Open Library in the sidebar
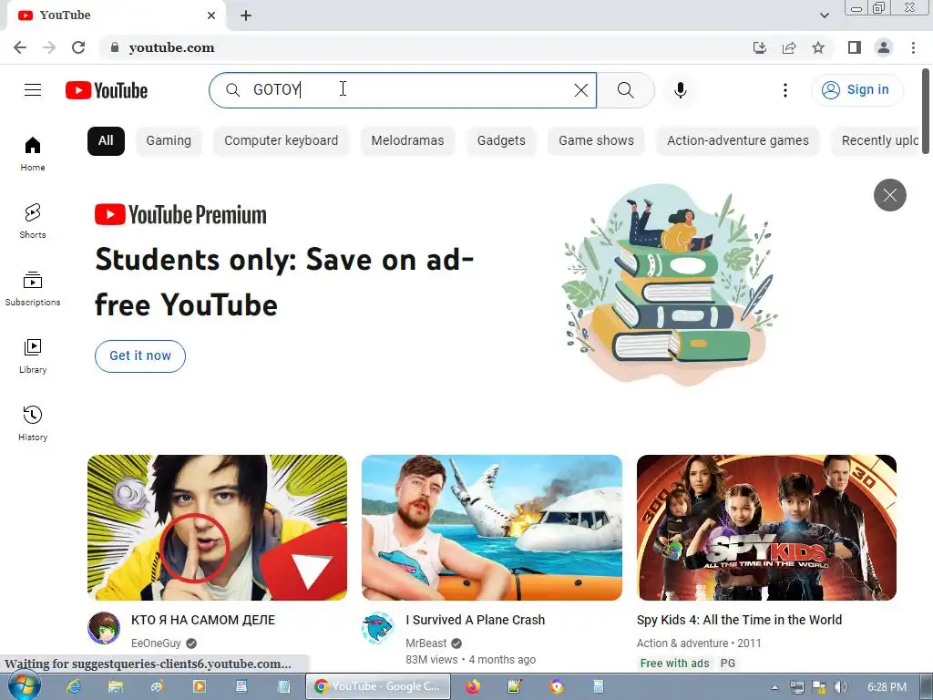933x700 pixels. [x=33, y=356]
